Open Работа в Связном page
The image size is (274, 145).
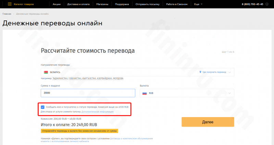[x=177, y=4]
